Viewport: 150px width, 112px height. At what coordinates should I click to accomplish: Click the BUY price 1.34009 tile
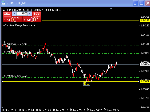pyautogui.click(x=32, y=19)
